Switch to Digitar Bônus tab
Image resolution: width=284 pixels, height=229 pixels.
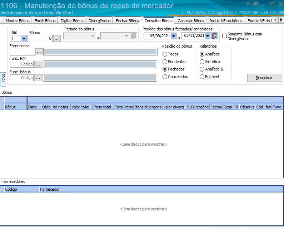click(72, 21)
